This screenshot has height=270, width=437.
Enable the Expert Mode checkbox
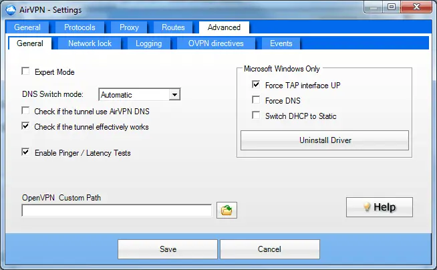tap(25, 71)
